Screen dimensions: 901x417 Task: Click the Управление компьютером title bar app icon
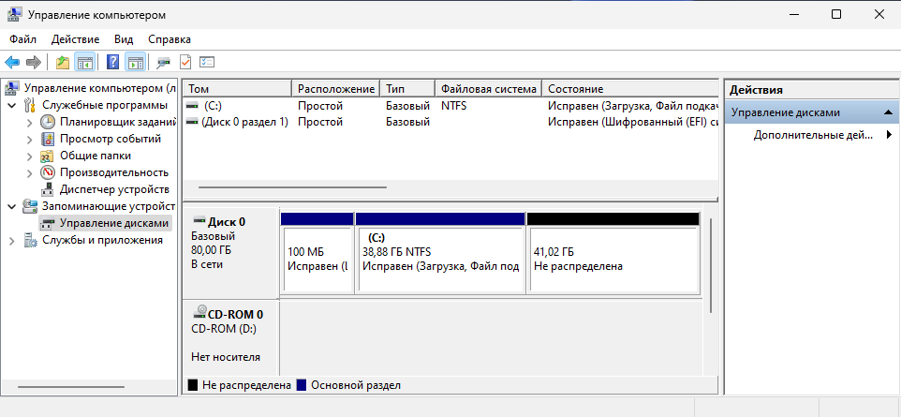[15, 14]
